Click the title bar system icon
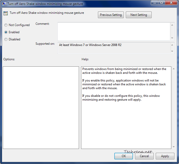This screenshot has width=179, height=164. tap(4, 4)
